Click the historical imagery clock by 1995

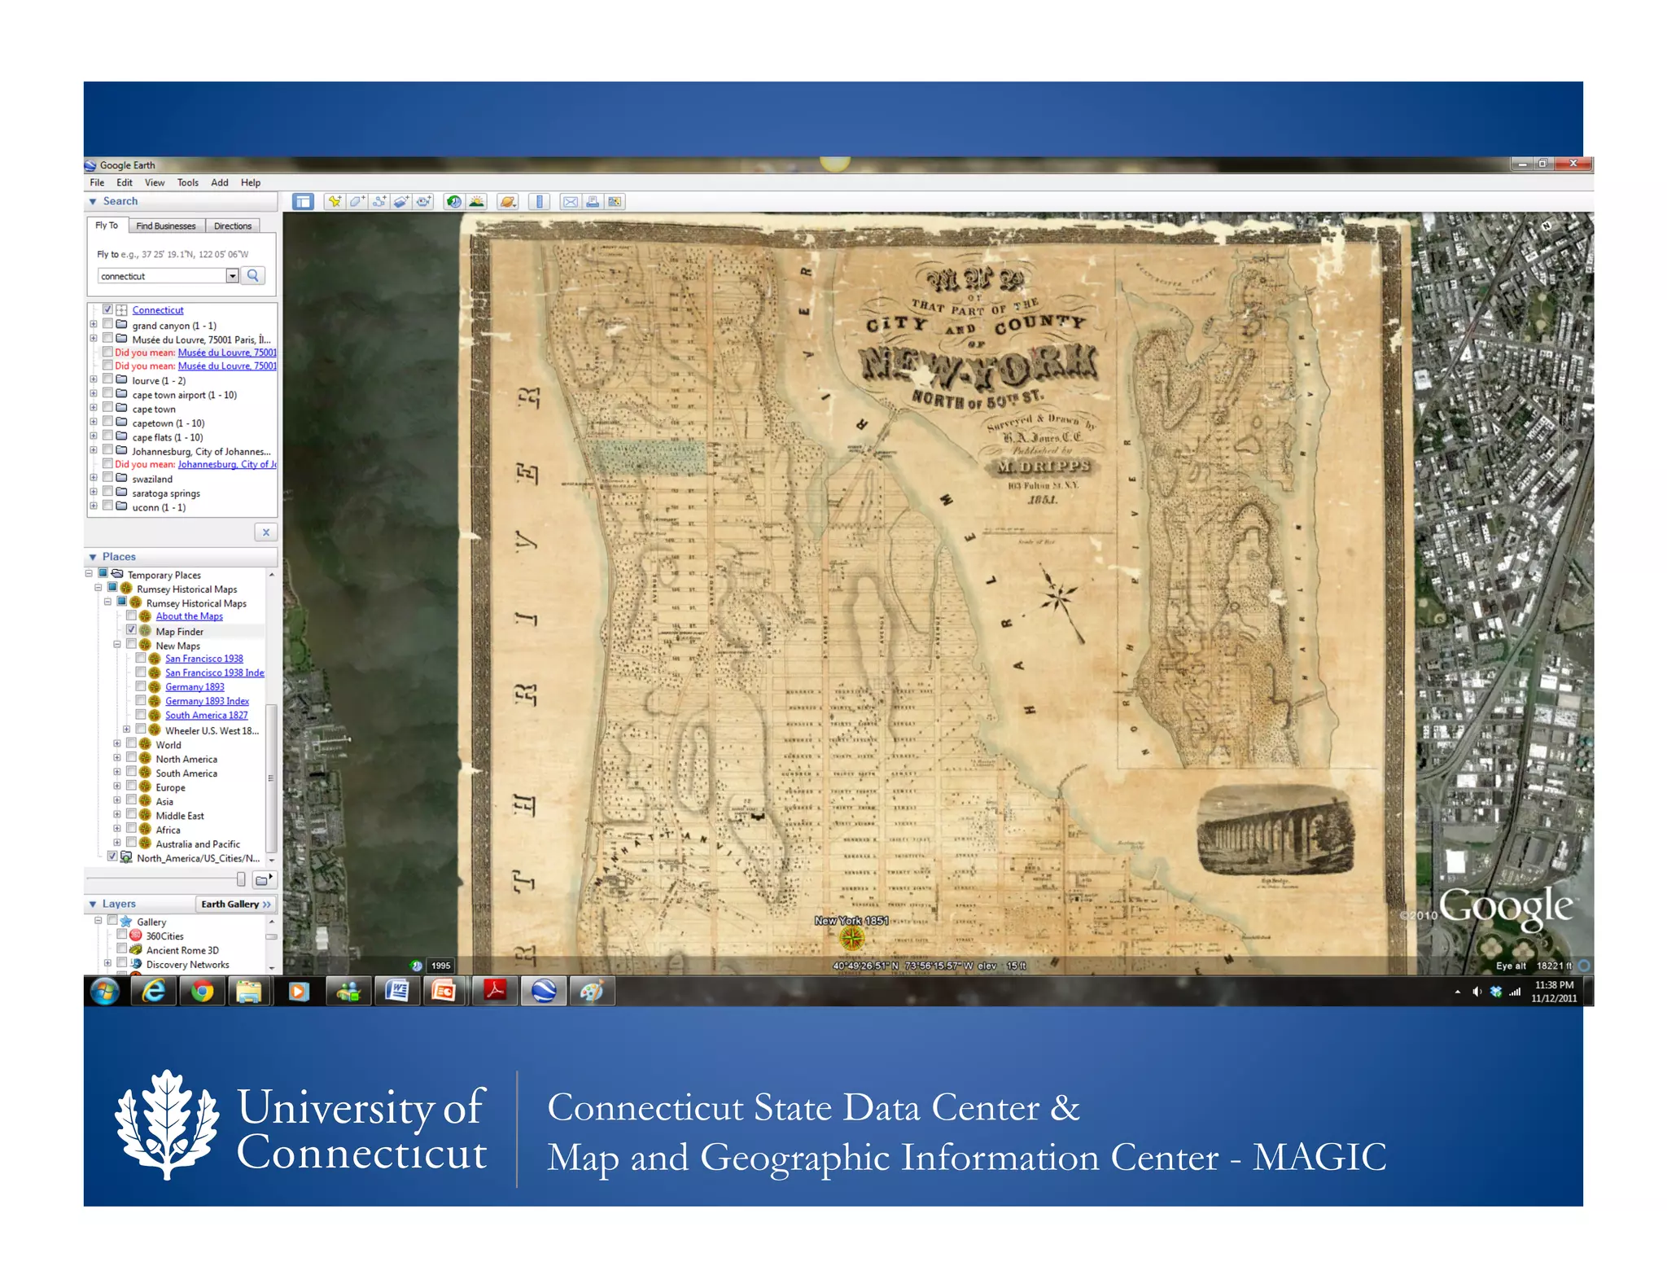coord(416,966)
